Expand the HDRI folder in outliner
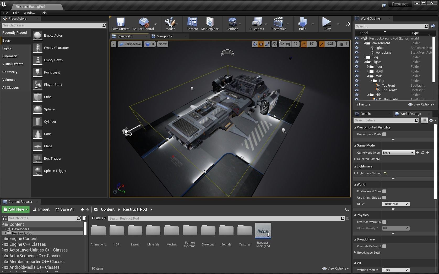The width and height of the screenshot is (439, 274). pyautogui.click(x=368, y=71)
